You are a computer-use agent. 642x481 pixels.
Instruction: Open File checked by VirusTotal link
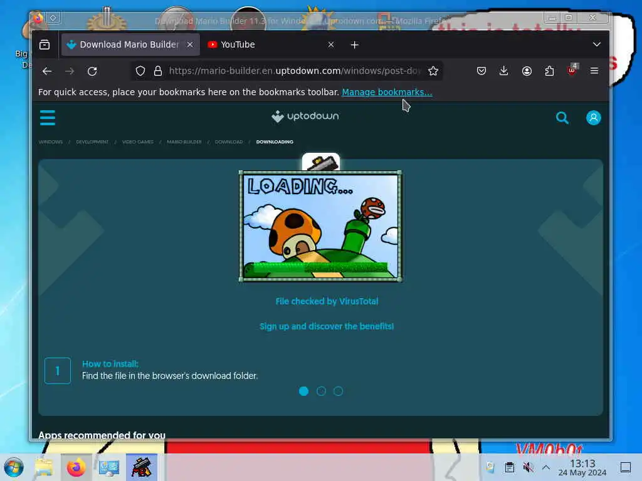(x=327, y=301)
